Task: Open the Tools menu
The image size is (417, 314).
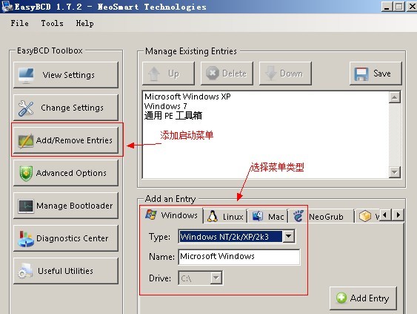Action: tap(52, 23)
